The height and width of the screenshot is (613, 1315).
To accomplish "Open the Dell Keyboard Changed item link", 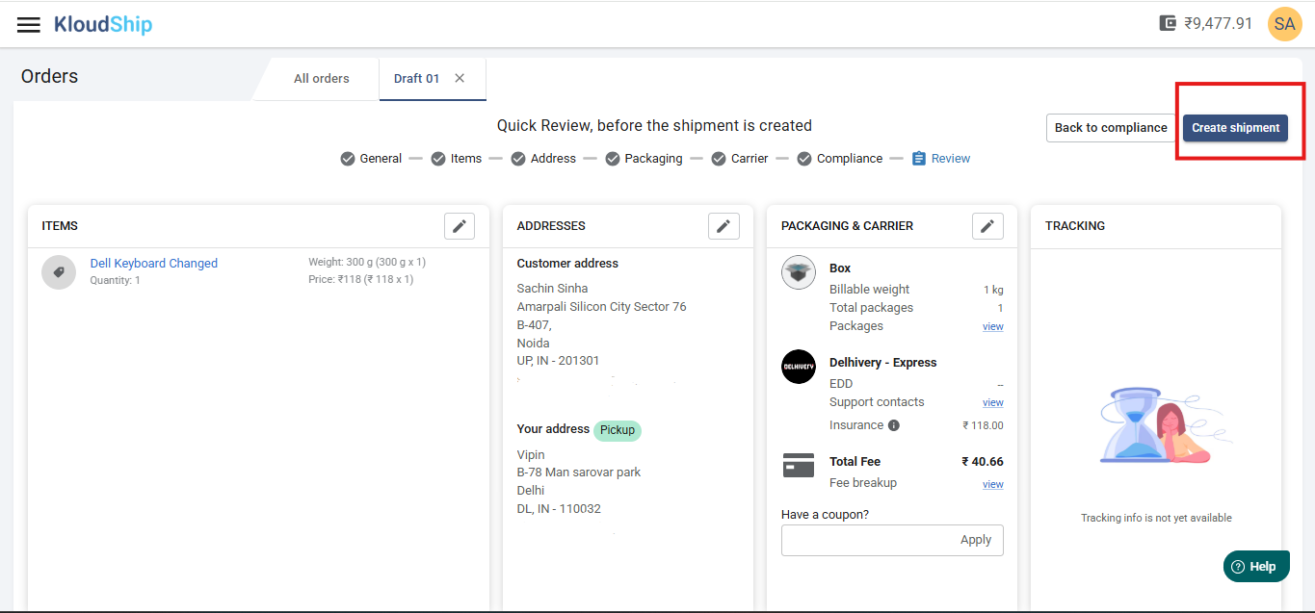I will pos(154,264).
